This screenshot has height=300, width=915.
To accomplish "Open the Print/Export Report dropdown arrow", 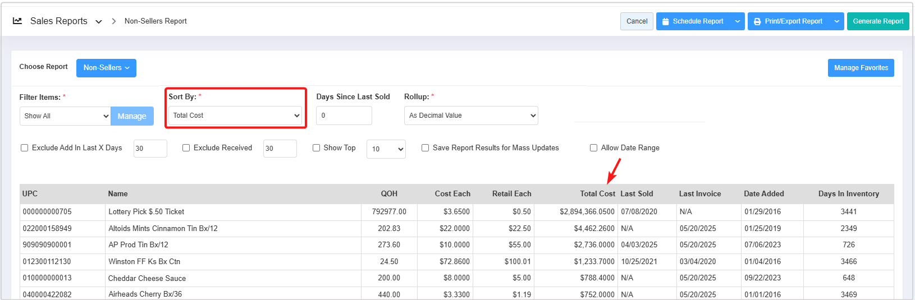I will (836, 21).
